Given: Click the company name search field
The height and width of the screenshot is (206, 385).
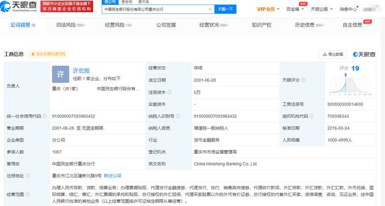Looking at the screenshot, I should [155, 9].
